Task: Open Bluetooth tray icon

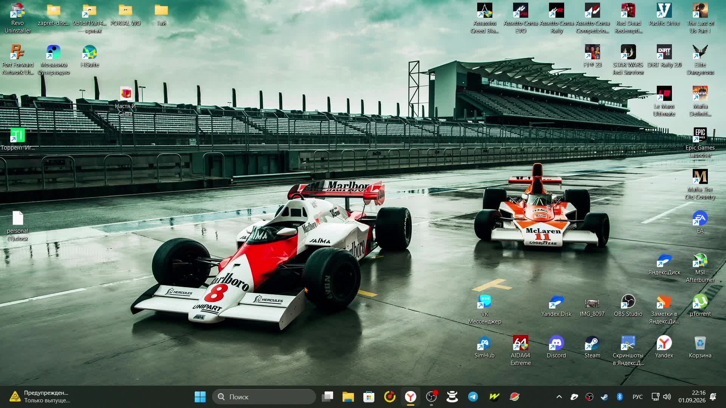Action: [x=620, y=397]
